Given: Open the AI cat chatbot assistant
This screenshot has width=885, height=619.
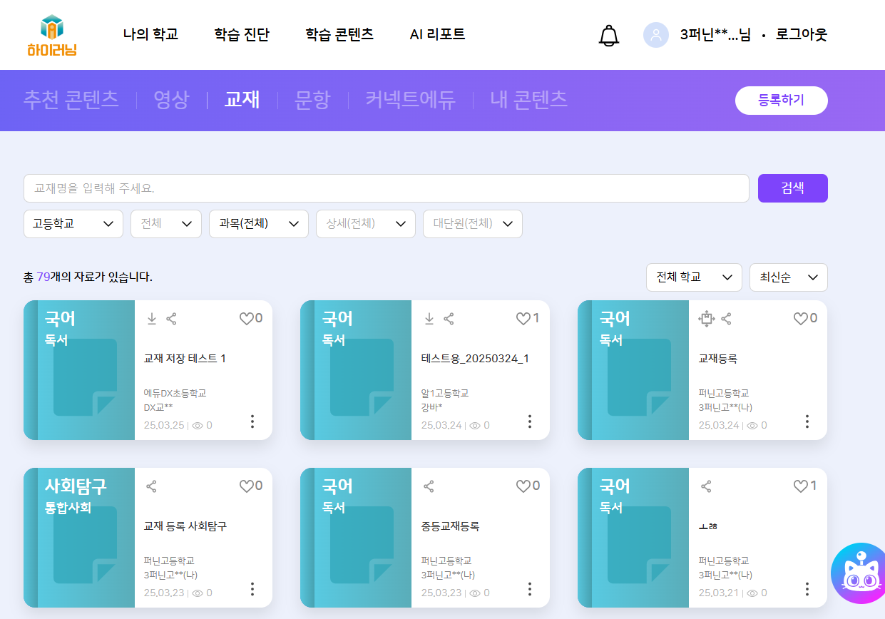Looking at the screenshot, I should point(861,574).
